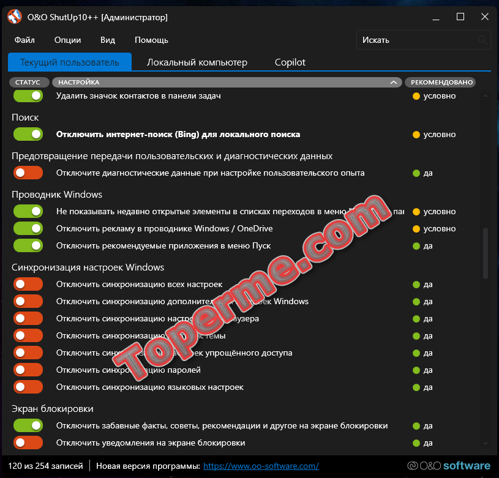The width and height of the screenshot is (499, 478).
Task: Toggle recommended apps in Start menu setting
Action: tap(28, 245)
